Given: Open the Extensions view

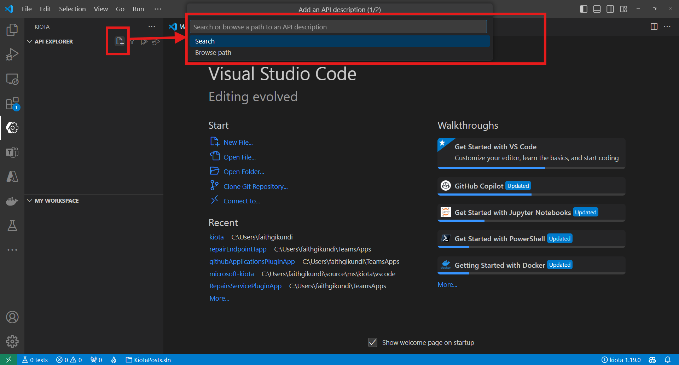Looking at the screenshot, I should [x=12, y=104].
